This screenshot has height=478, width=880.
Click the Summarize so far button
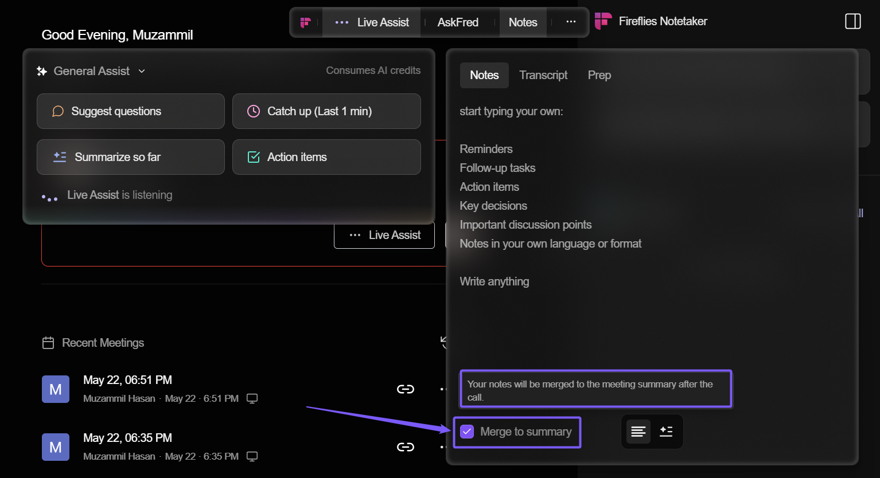pos(131,157)
